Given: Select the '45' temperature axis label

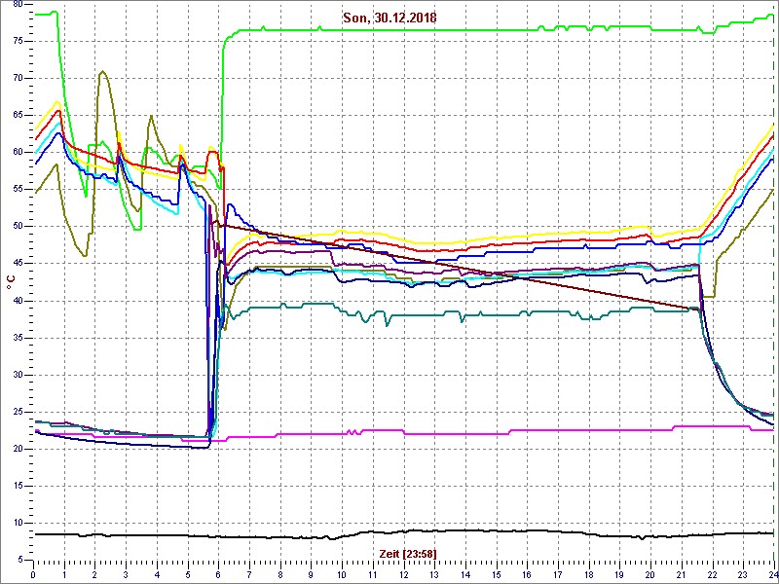Looking at the screenshot, I should click(18, 264).
